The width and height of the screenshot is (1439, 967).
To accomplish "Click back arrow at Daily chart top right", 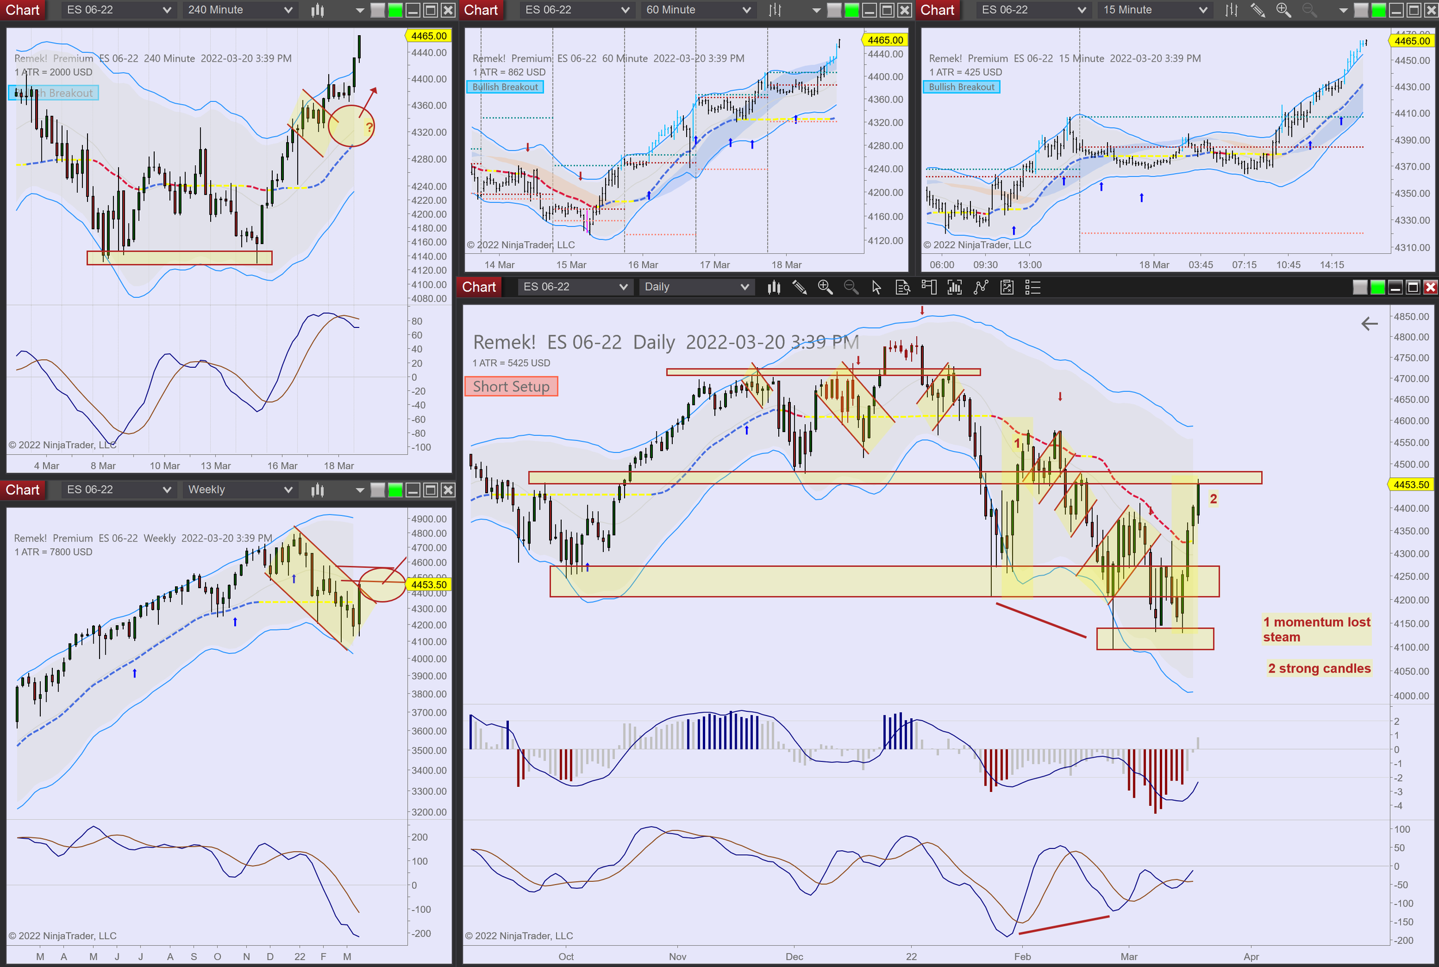I will tap(1369, 323).
